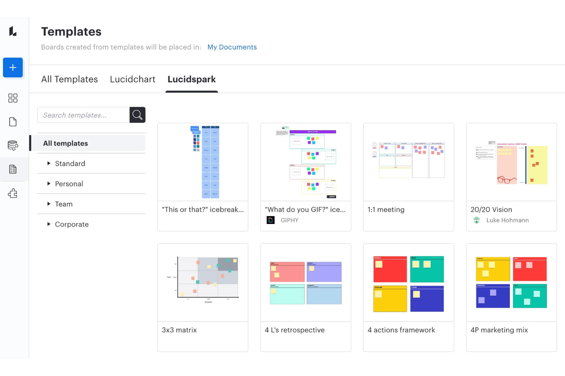Open the 3x3 matrix template thumbnail
The height and width of the screenshot is (376, 565).
pos(203,282)
